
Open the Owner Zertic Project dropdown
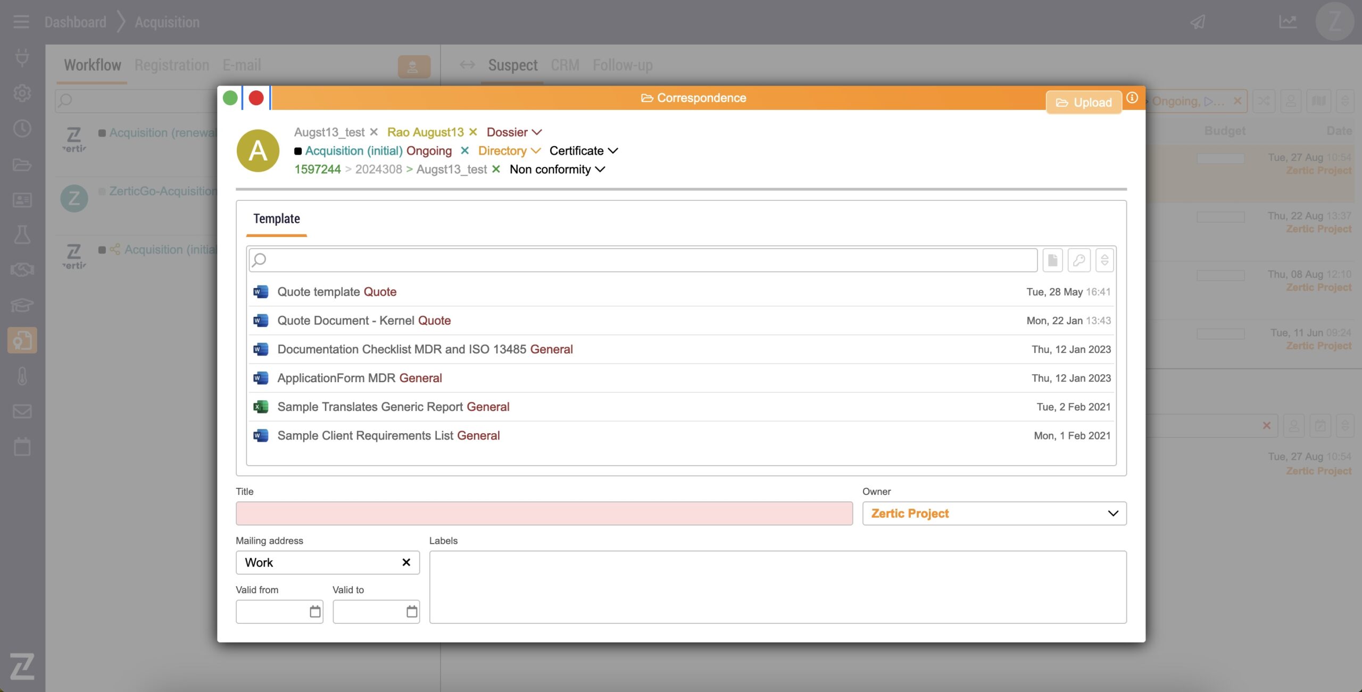pyautogui.click(x=994, y=513)
